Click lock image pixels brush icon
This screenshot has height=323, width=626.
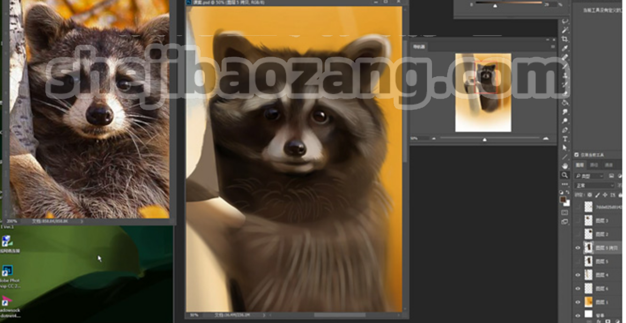pyautogui.click(x=597, y=195)
